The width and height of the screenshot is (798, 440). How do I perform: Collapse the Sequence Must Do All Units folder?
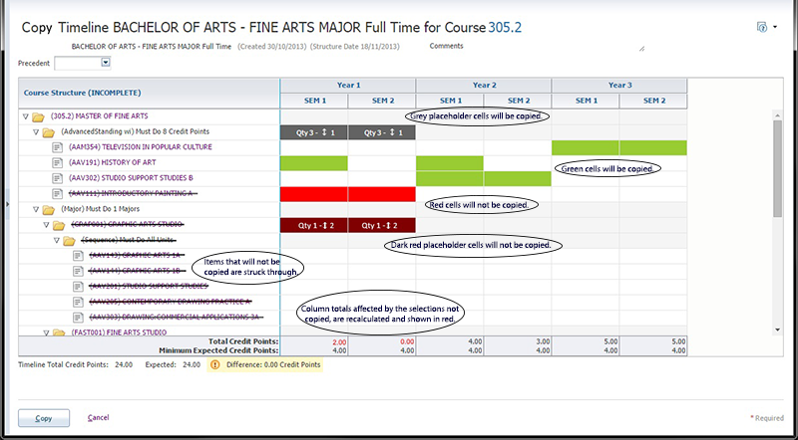click(55, 240)
